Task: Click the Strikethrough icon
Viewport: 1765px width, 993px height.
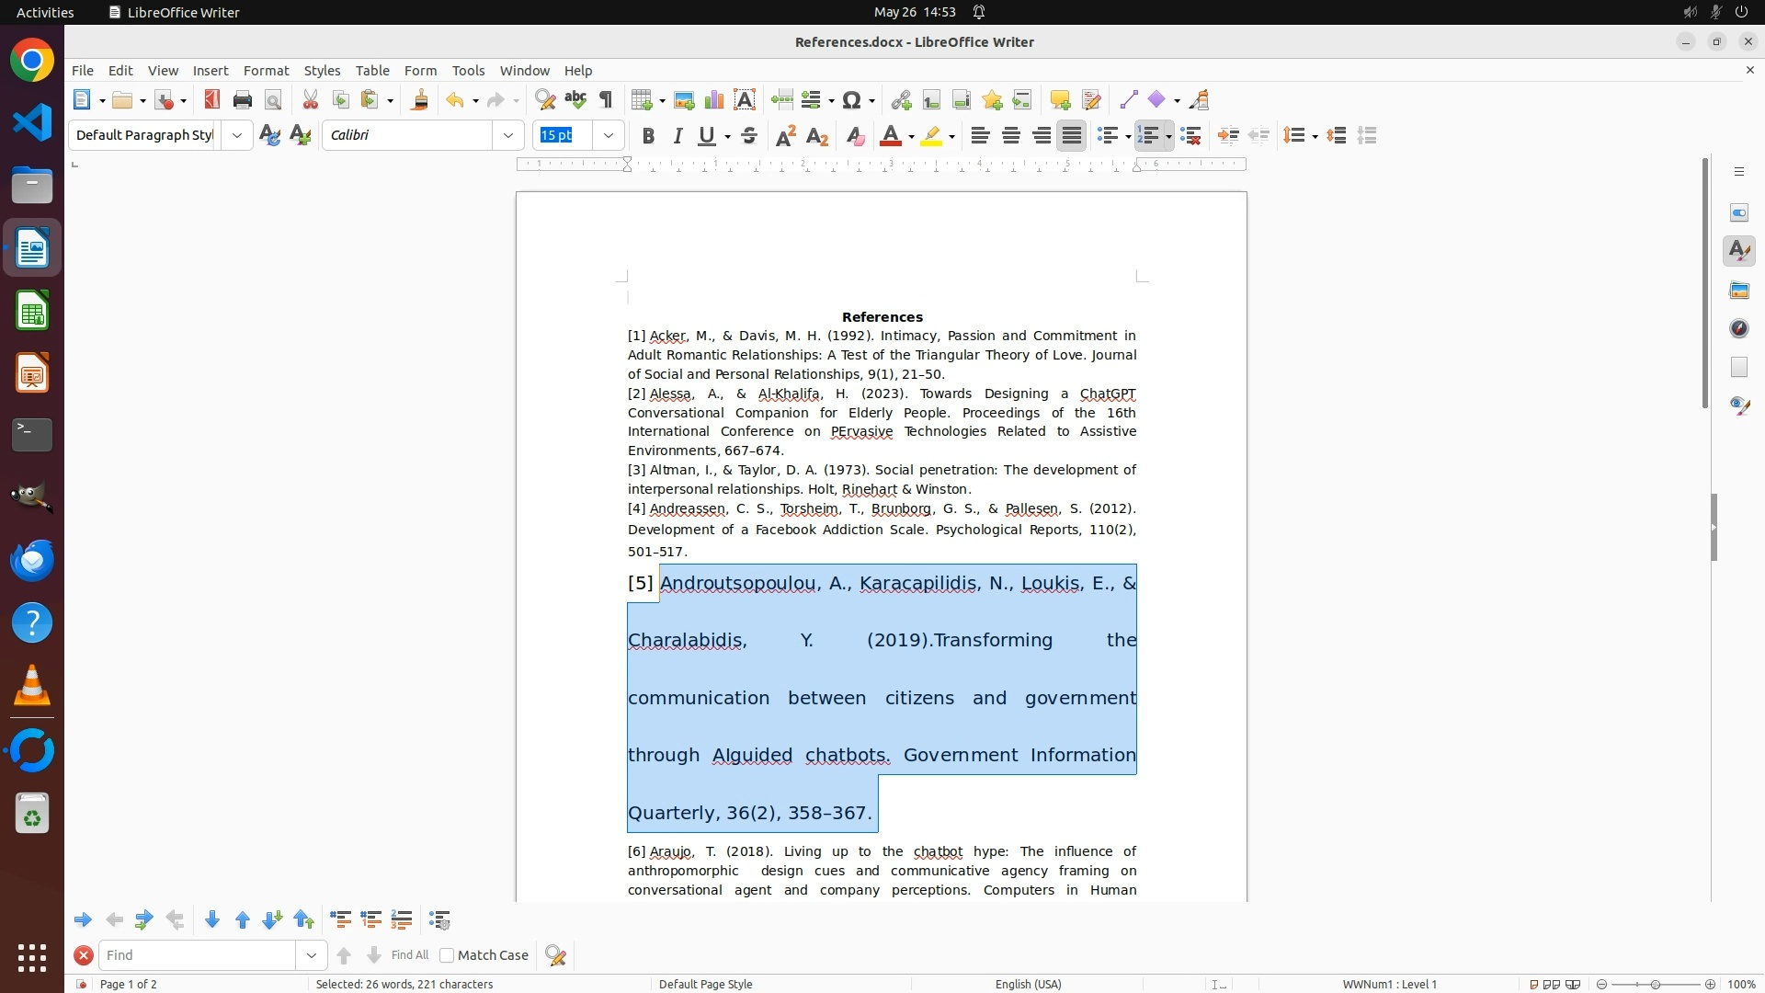Action: coord(749,136)
